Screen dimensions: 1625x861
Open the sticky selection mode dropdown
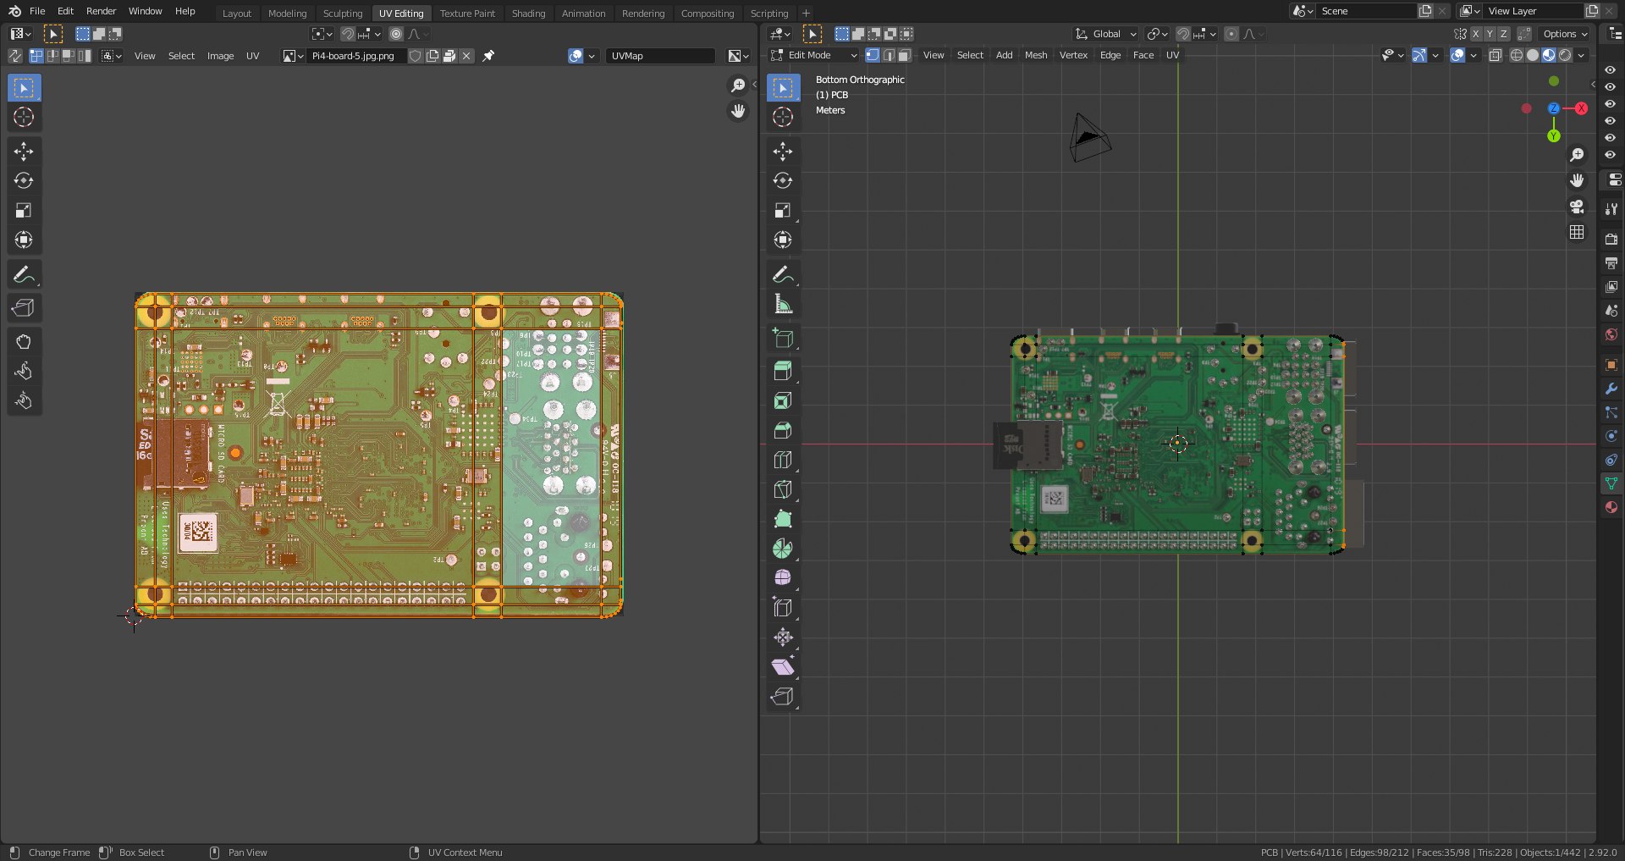click(x=112, y=56)
